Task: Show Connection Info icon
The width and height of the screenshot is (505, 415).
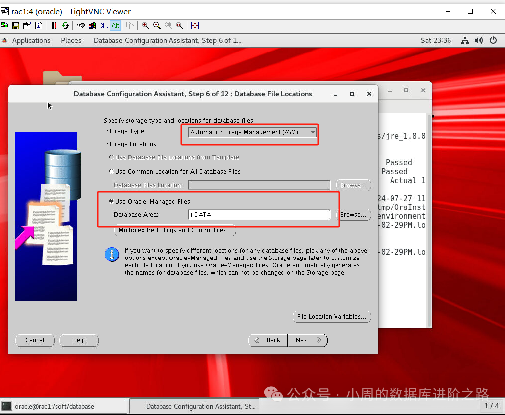Action: 39,25
